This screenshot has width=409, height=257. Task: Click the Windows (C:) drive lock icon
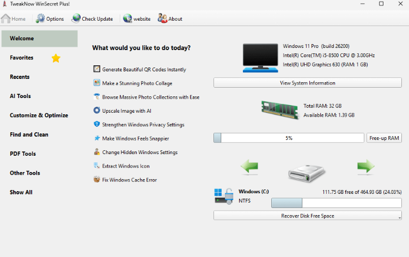(x=224, y=196)
